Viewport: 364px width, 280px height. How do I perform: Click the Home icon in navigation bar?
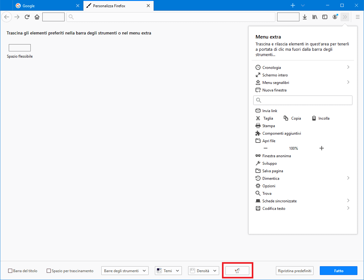[37, 17]
